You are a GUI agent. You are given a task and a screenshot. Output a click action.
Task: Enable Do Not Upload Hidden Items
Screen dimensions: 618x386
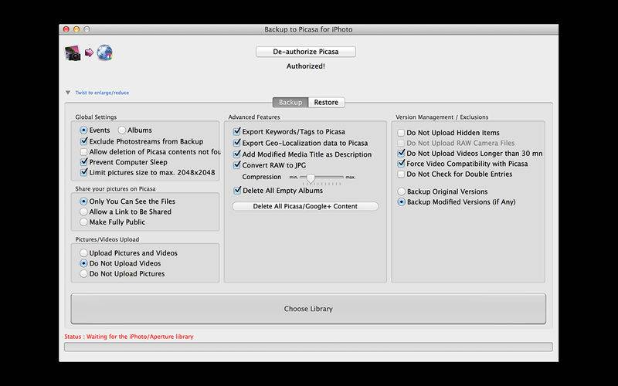pos(401,133)
